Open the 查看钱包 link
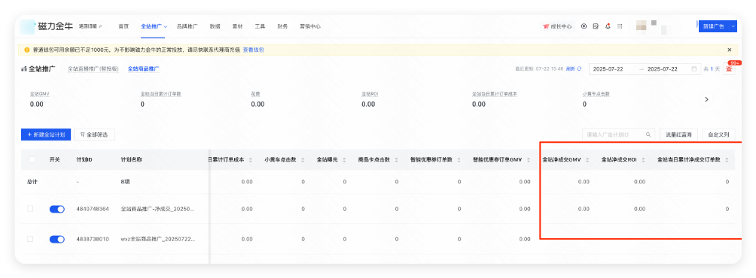Viewport: 756px width, 278px height. click(x=253, y=50)
